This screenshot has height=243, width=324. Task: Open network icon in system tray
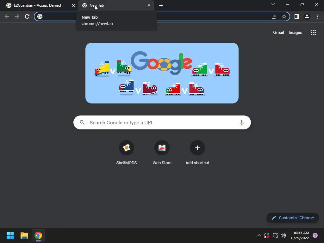pyautogui.click(x=276, y=235)
